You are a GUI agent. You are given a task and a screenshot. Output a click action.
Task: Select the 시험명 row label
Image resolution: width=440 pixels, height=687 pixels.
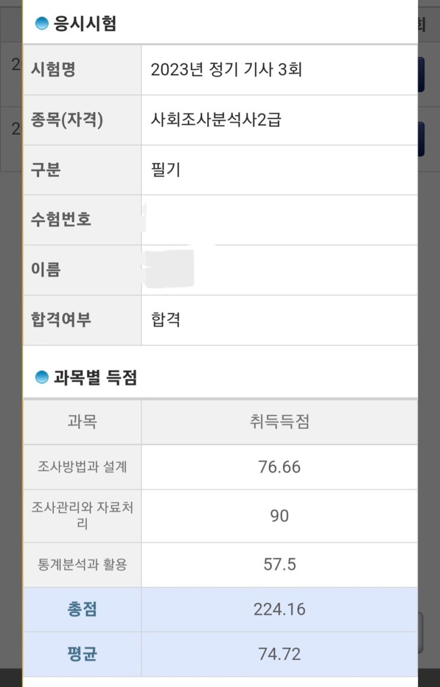click(53, 70)
